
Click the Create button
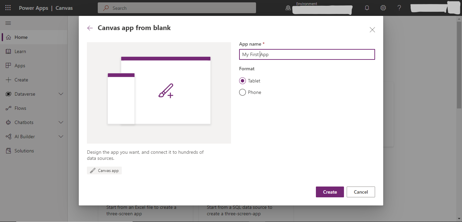[x=330, y=192]
